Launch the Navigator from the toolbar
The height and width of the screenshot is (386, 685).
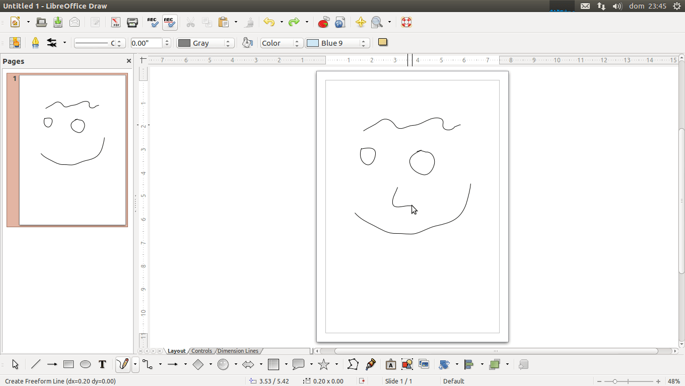click(361, 22)
